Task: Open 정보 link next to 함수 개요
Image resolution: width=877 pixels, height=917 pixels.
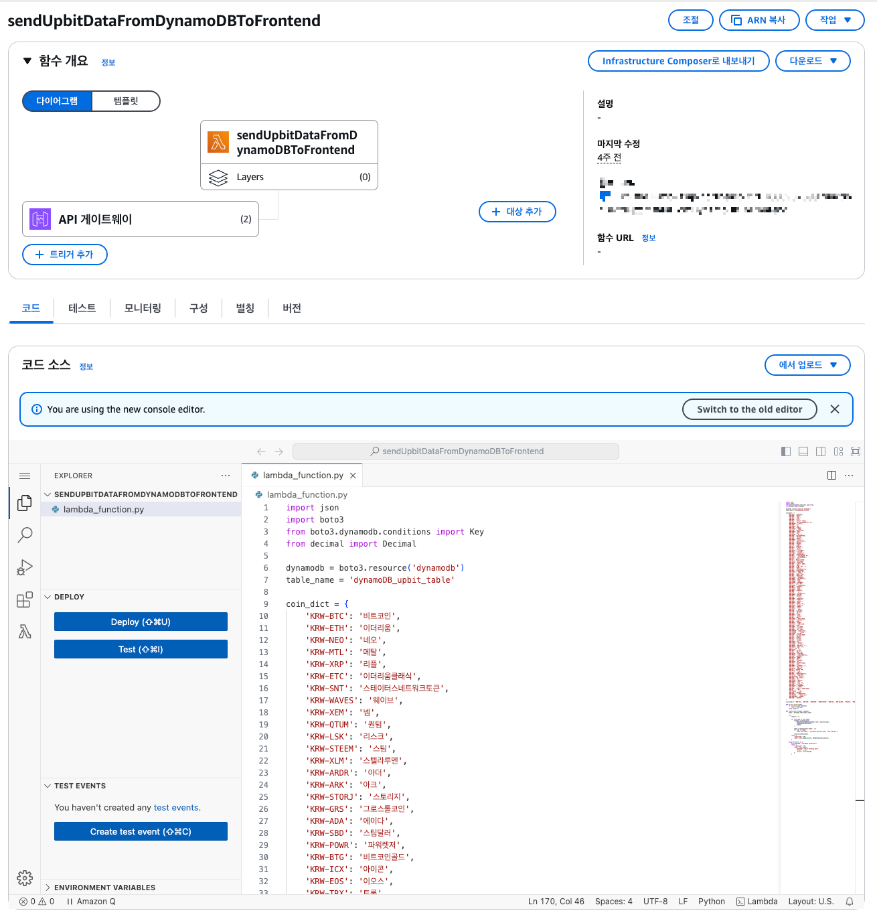Action: (x=108, y=62)
